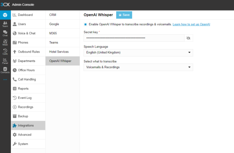Open the Meet sidebar icon

point(5,42)
